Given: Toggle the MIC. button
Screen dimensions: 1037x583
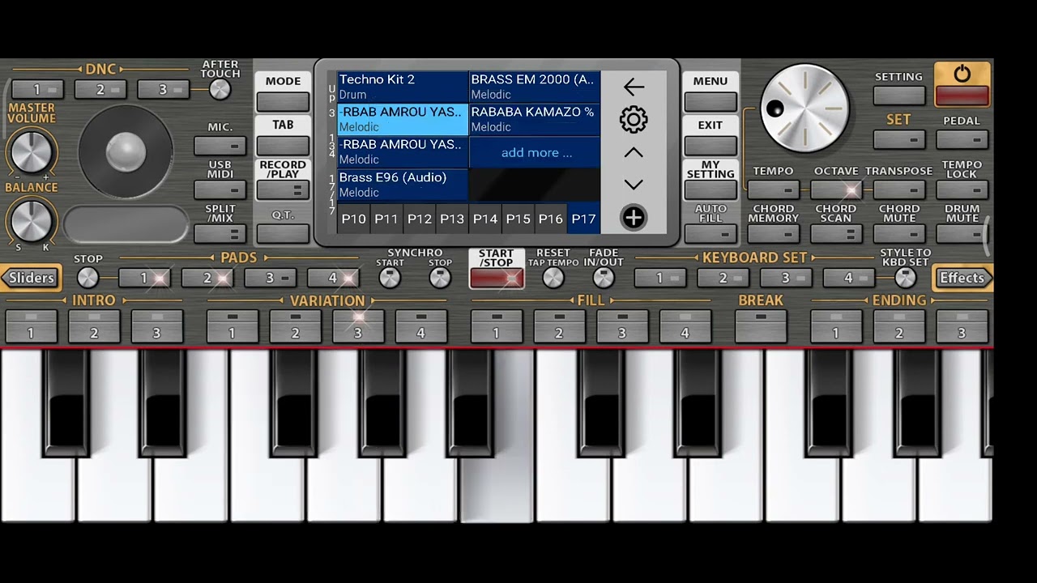Looking at the screenshot, I should tap(220, 147).
